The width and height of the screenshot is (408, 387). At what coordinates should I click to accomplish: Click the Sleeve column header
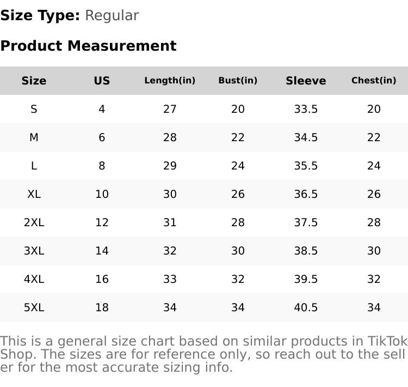306,81
